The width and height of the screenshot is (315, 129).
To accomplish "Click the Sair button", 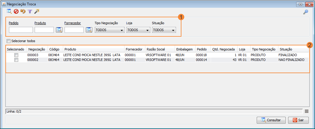I will pos(298,120).
